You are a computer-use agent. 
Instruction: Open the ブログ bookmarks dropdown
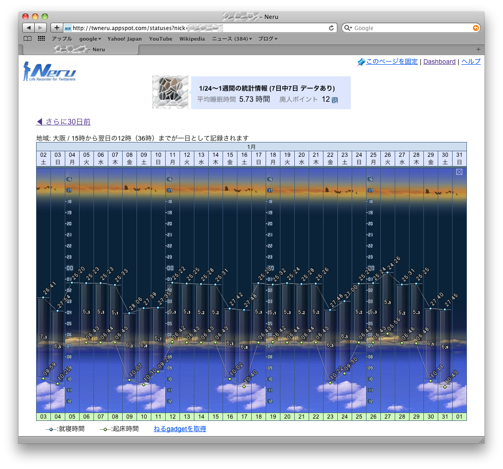coord(268,39)
